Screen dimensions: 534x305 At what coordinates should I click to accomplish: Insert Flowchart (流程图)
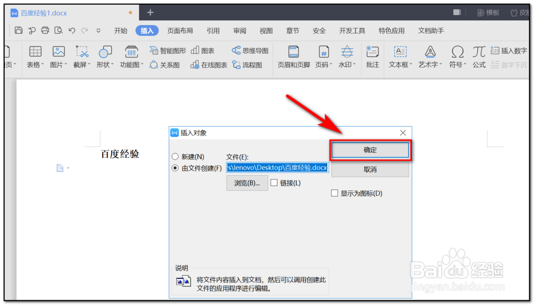click(x=247, y=65)
